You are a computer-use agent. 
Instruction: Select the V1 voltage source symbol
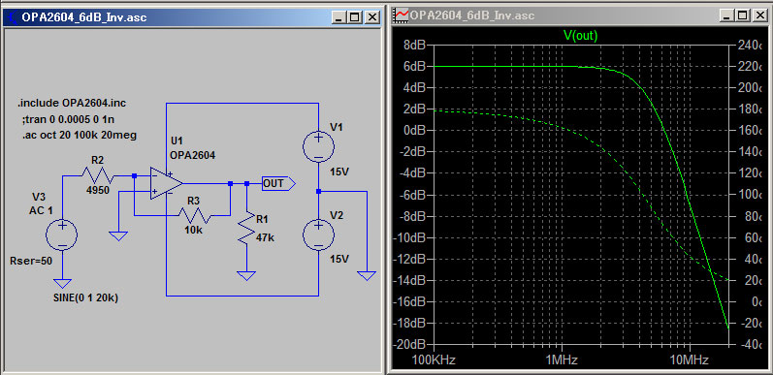tap(318, 146)
